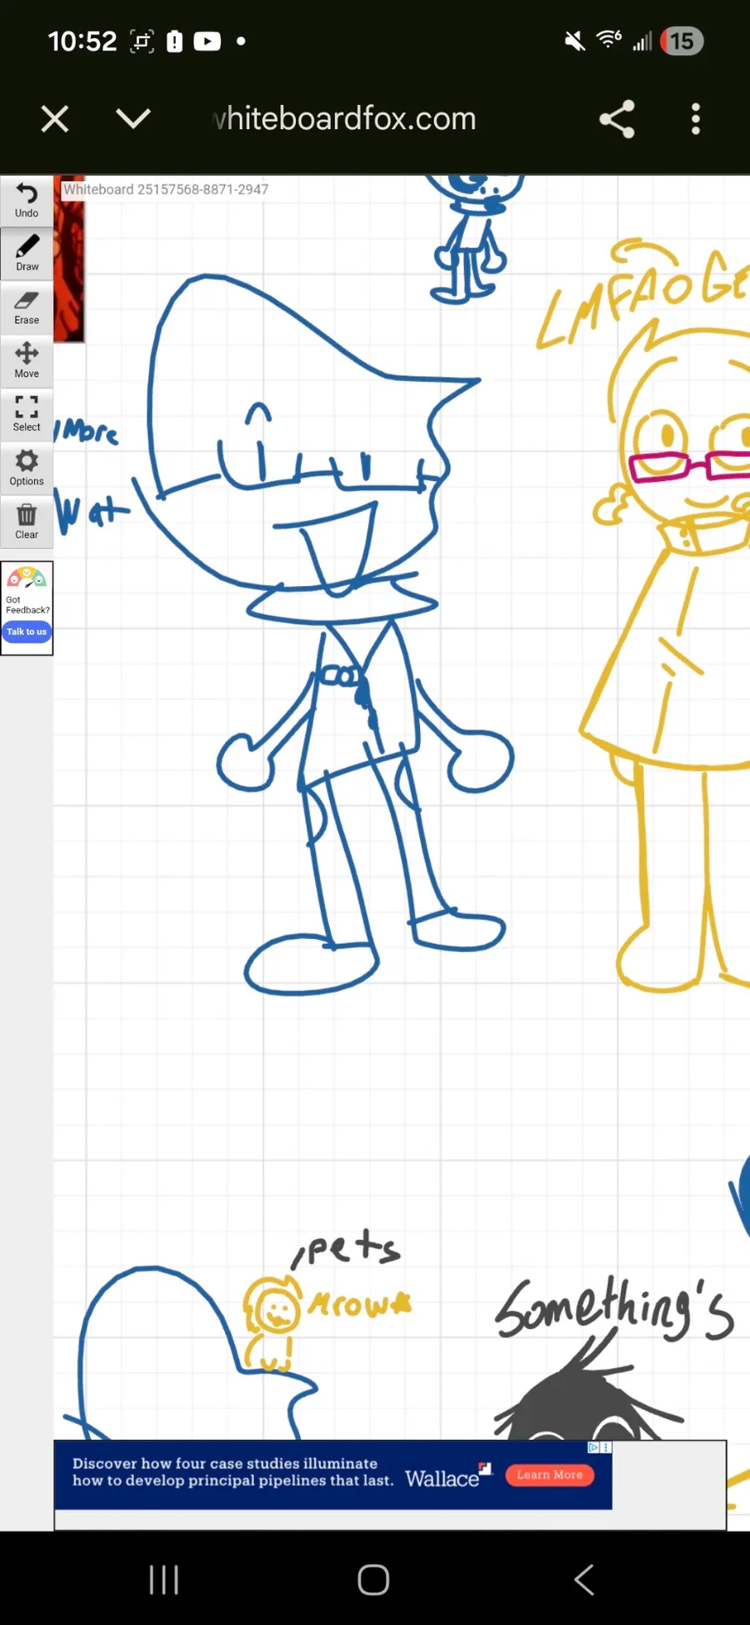Select the Erase tool
This screenshot has width=750, height=1625.
[27, 308]
